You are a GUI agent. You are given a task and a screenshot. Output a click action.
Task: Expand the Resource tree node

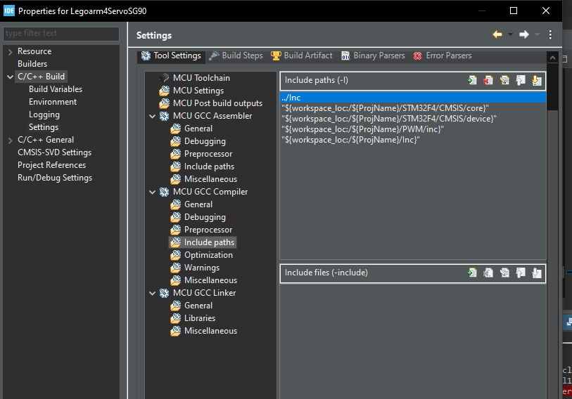pyautogui.click(x=11, y=52)
